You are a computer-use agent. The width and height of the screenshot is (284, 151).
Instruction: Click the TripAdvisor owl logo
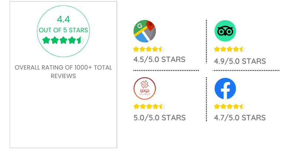point(225,31)
